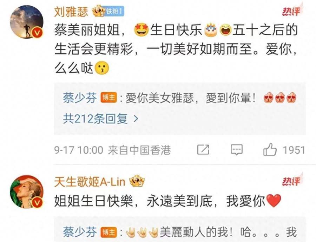Click the 热评 tag on 刘雅瑟's comment
Screen dimensions: 316x242
coord(291,11)
